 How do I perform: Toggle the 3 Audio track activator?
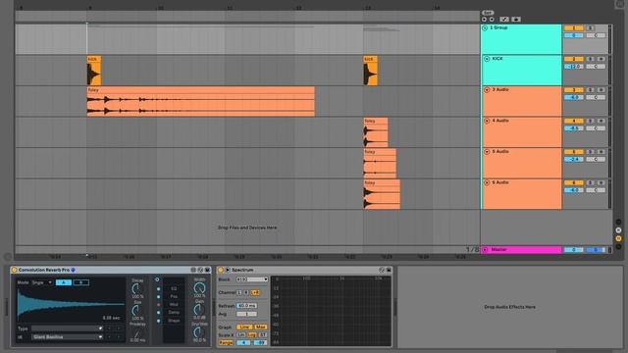573,90
